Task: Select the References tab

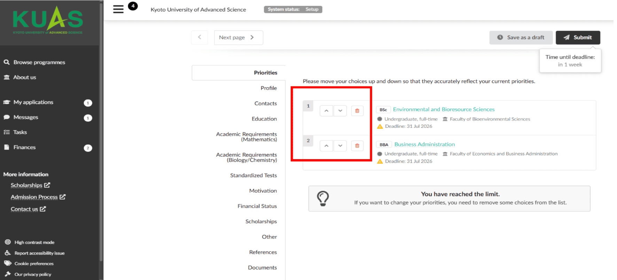Action: click(x=263, y=252)
